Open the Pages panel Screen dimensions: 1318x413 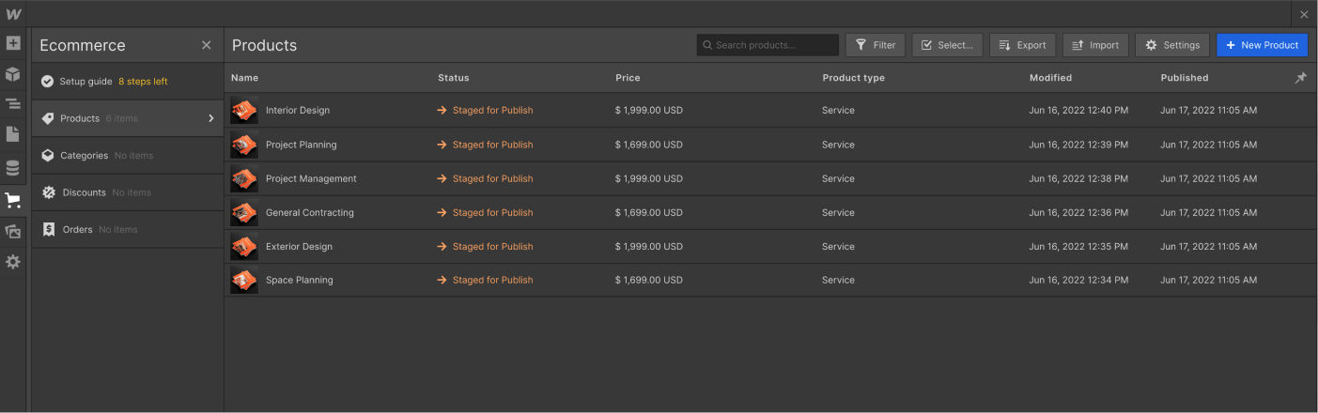pyautogui.click(x=13, y=134)
